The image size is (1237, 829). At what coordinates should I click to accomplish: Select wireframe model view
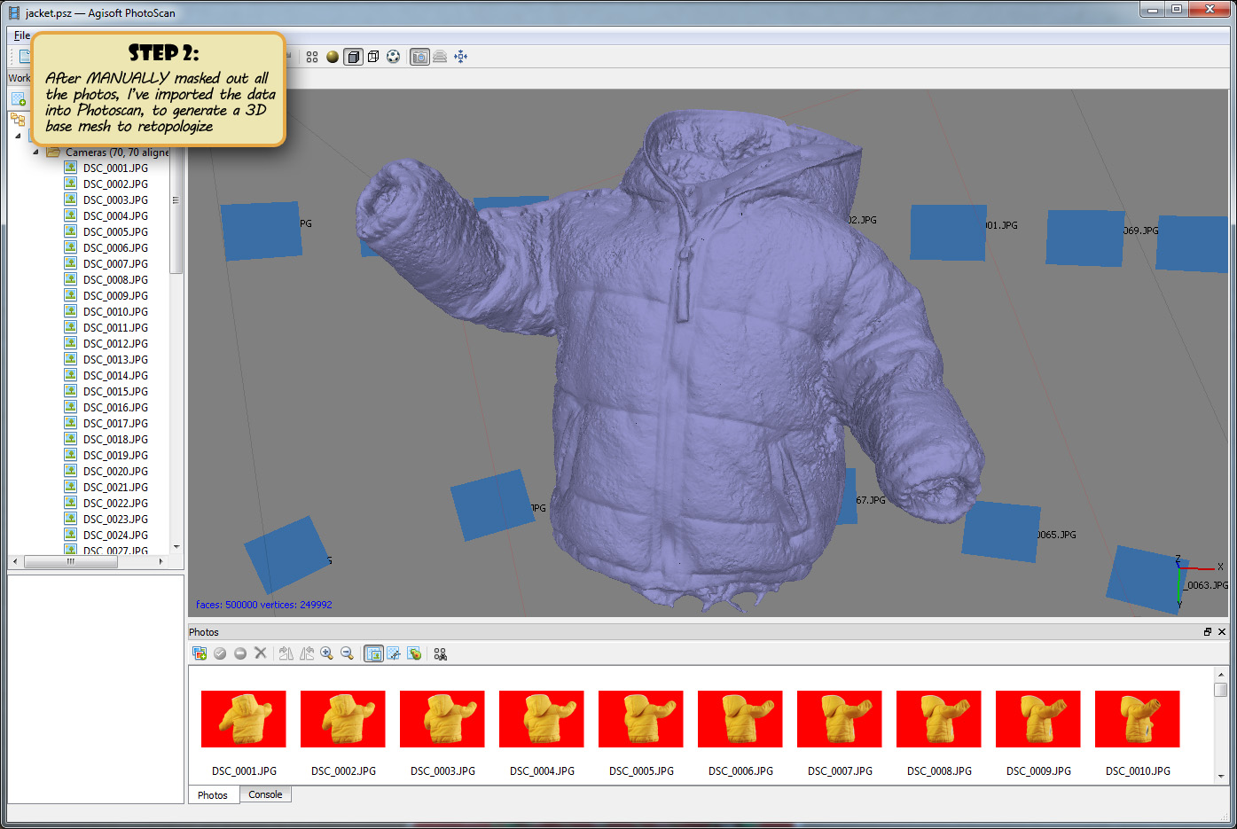(373, 57)
